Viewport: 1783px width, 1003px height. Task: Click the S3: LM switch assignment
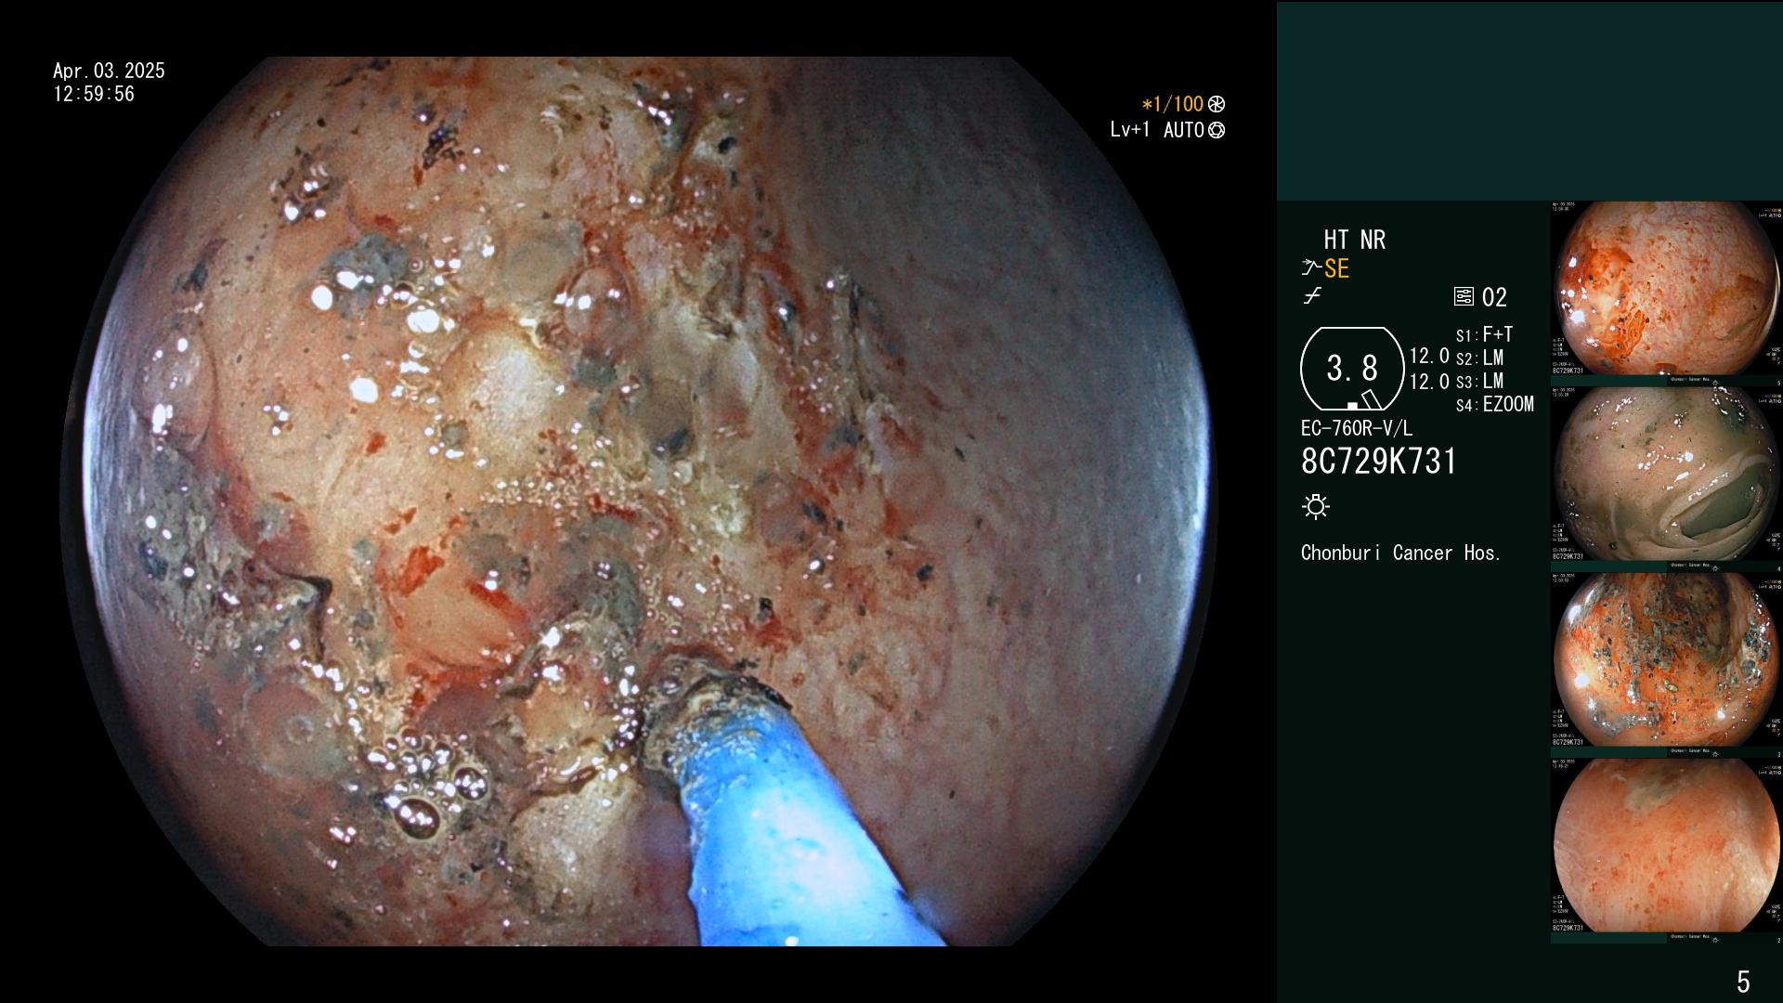pyautogui.click(x=1479, y=381)
